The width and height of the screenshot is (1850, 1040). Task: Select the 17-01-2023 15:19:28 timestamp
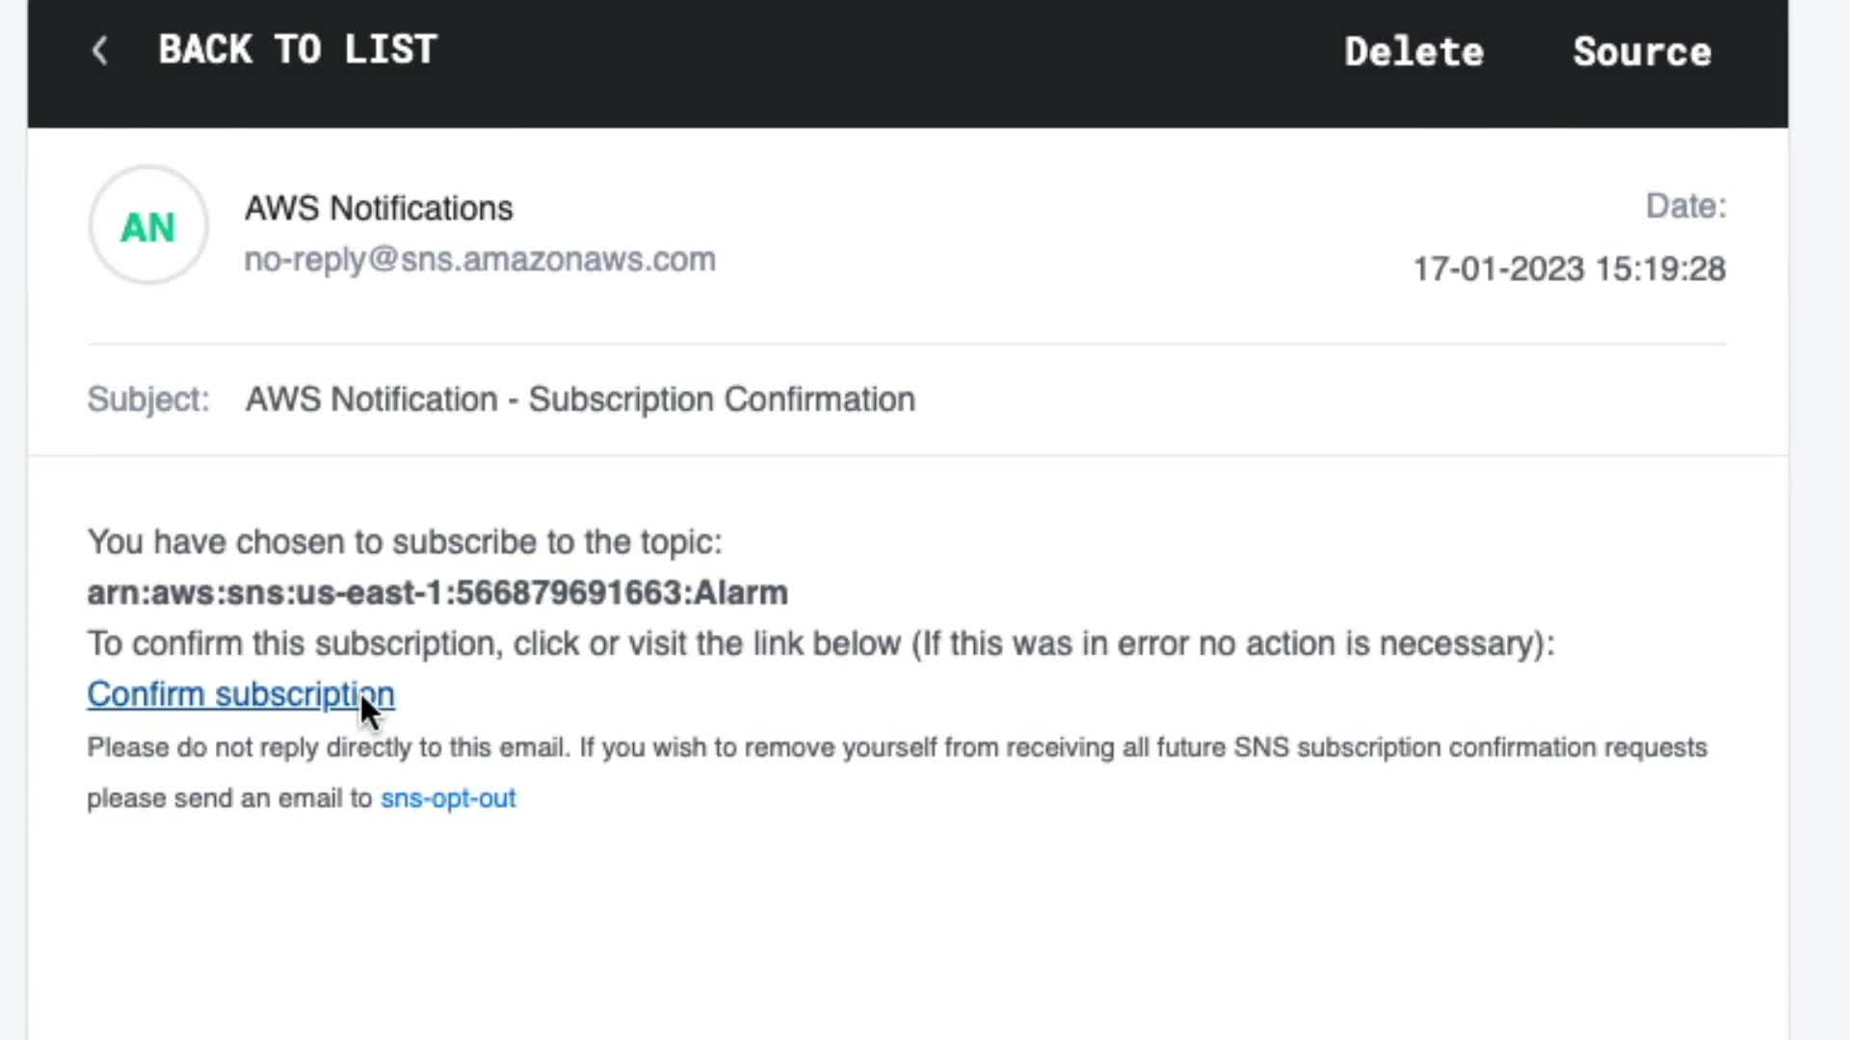[x=1569, y=269]
